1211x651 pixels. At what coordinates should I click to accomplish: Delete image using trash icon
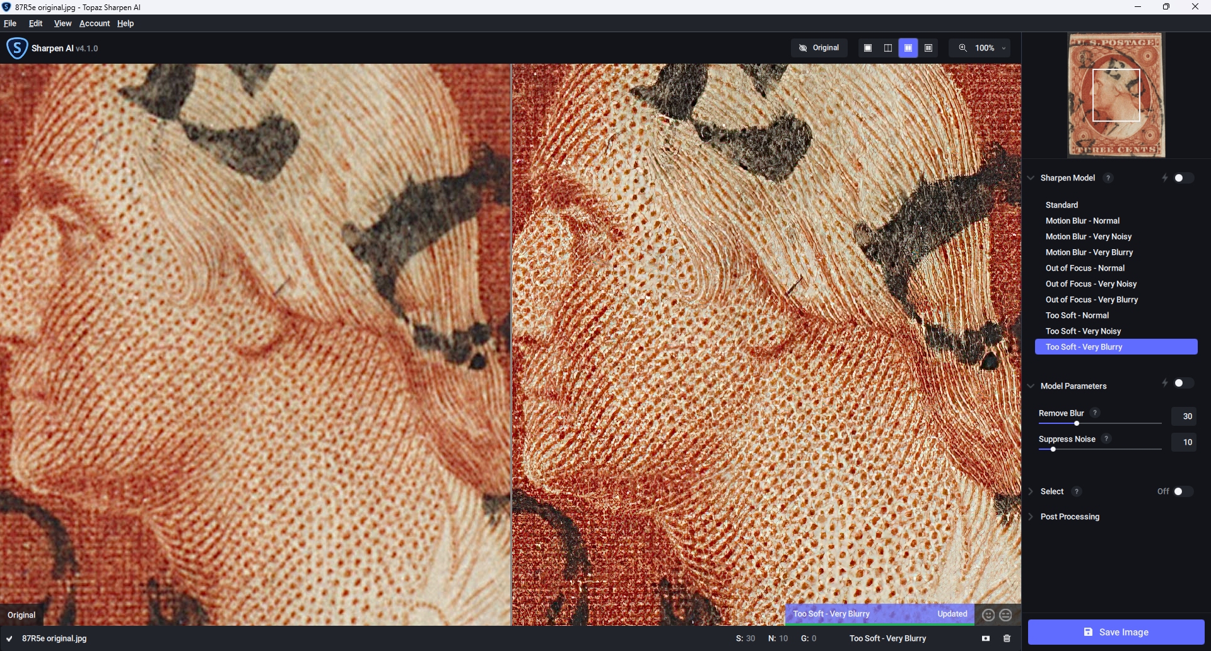tap(1007, 638)
